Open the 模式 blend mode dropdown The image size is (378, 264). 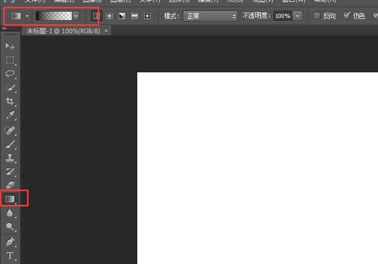[x=210, y=16]
